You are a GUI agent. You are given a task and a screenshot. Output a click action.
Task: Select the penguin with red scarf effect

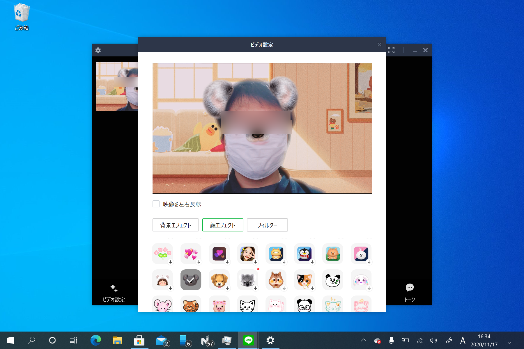[304, 254]
